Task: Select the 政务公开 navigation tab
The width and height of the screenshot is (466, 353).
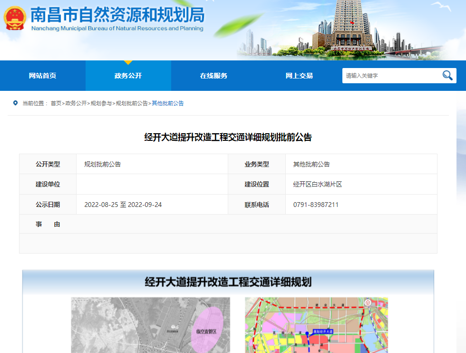Action: [x=128, y=76]
